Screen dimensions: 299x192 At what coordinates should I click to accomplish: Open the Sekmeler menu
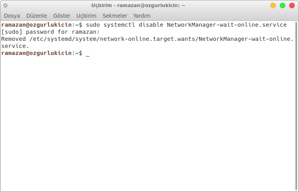coord(115,16)
